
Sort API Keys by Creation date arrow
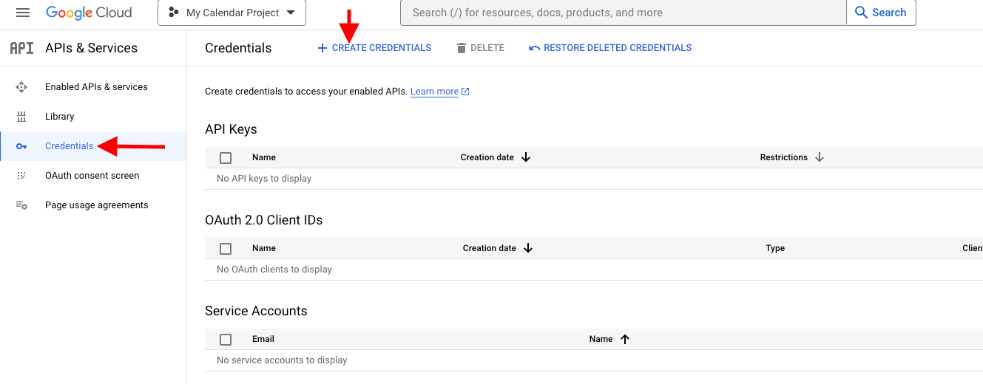point(526,157)
